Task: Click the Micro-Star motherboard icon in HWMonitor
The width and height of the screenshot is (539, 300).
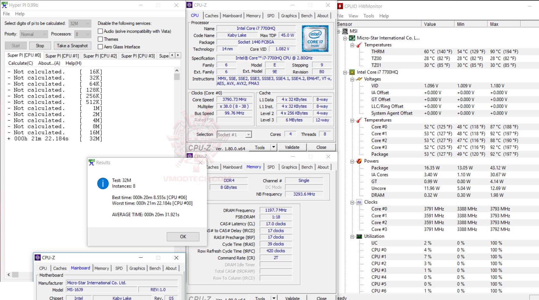Action: (352, 38)
